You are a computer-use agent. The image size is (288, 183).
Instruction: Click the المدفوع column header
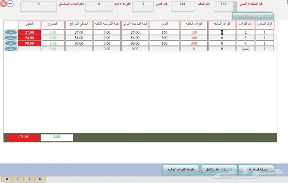tap(53, 25)
